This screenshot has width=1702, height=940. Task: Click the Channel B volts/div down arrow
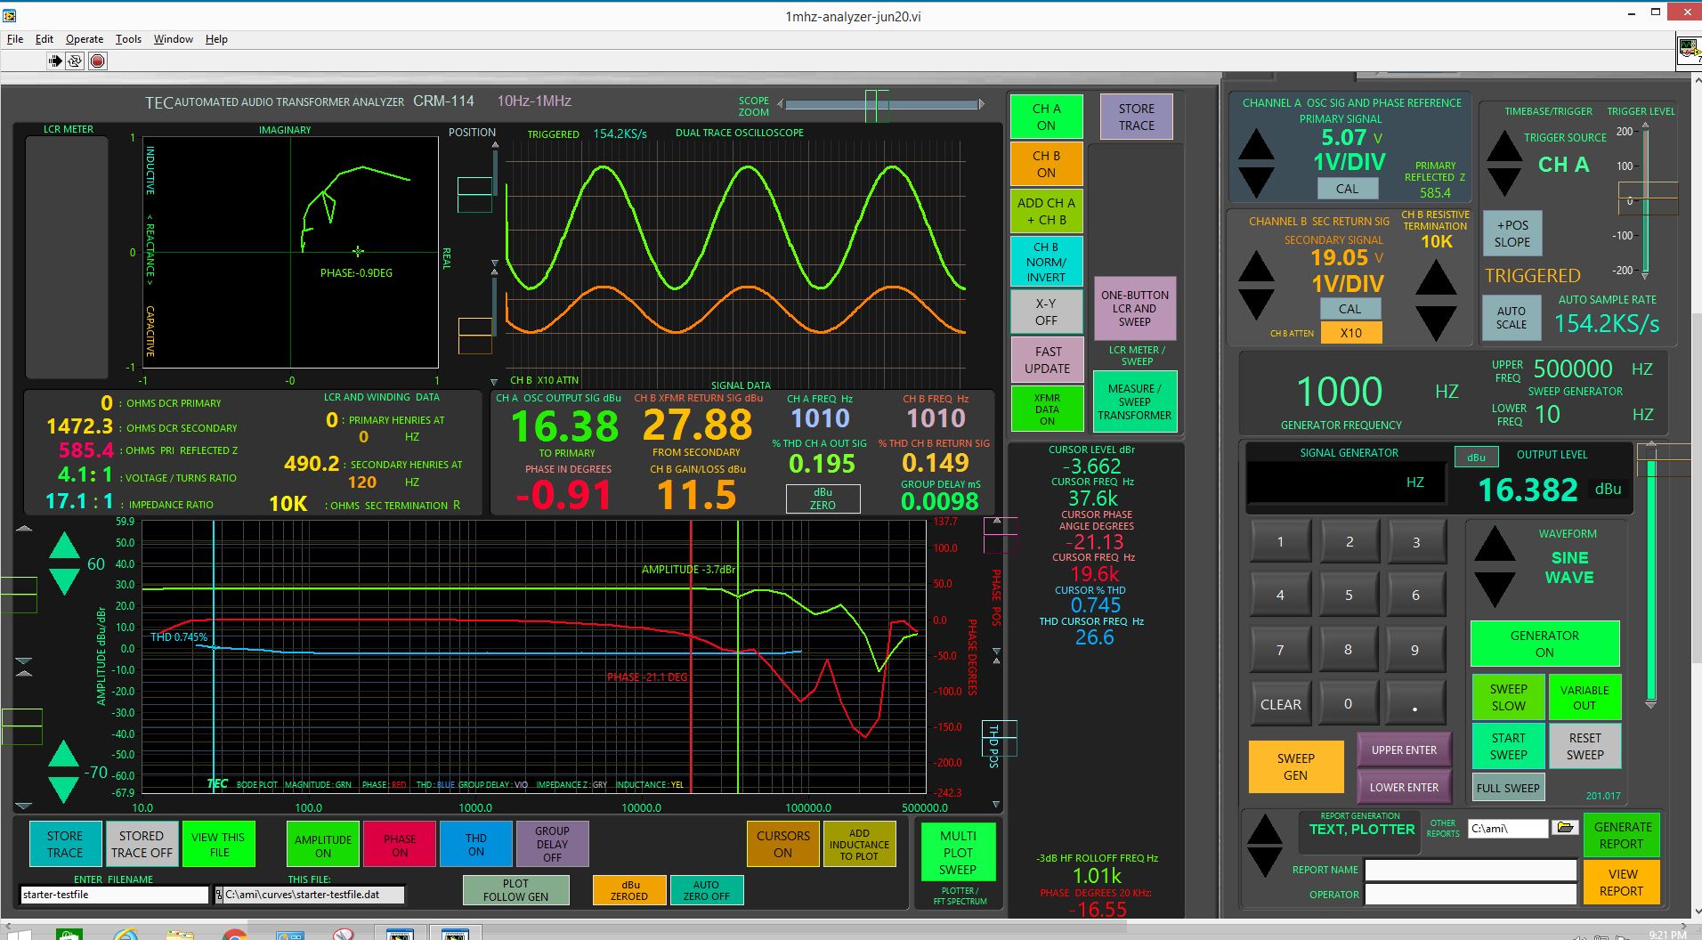1256,304
